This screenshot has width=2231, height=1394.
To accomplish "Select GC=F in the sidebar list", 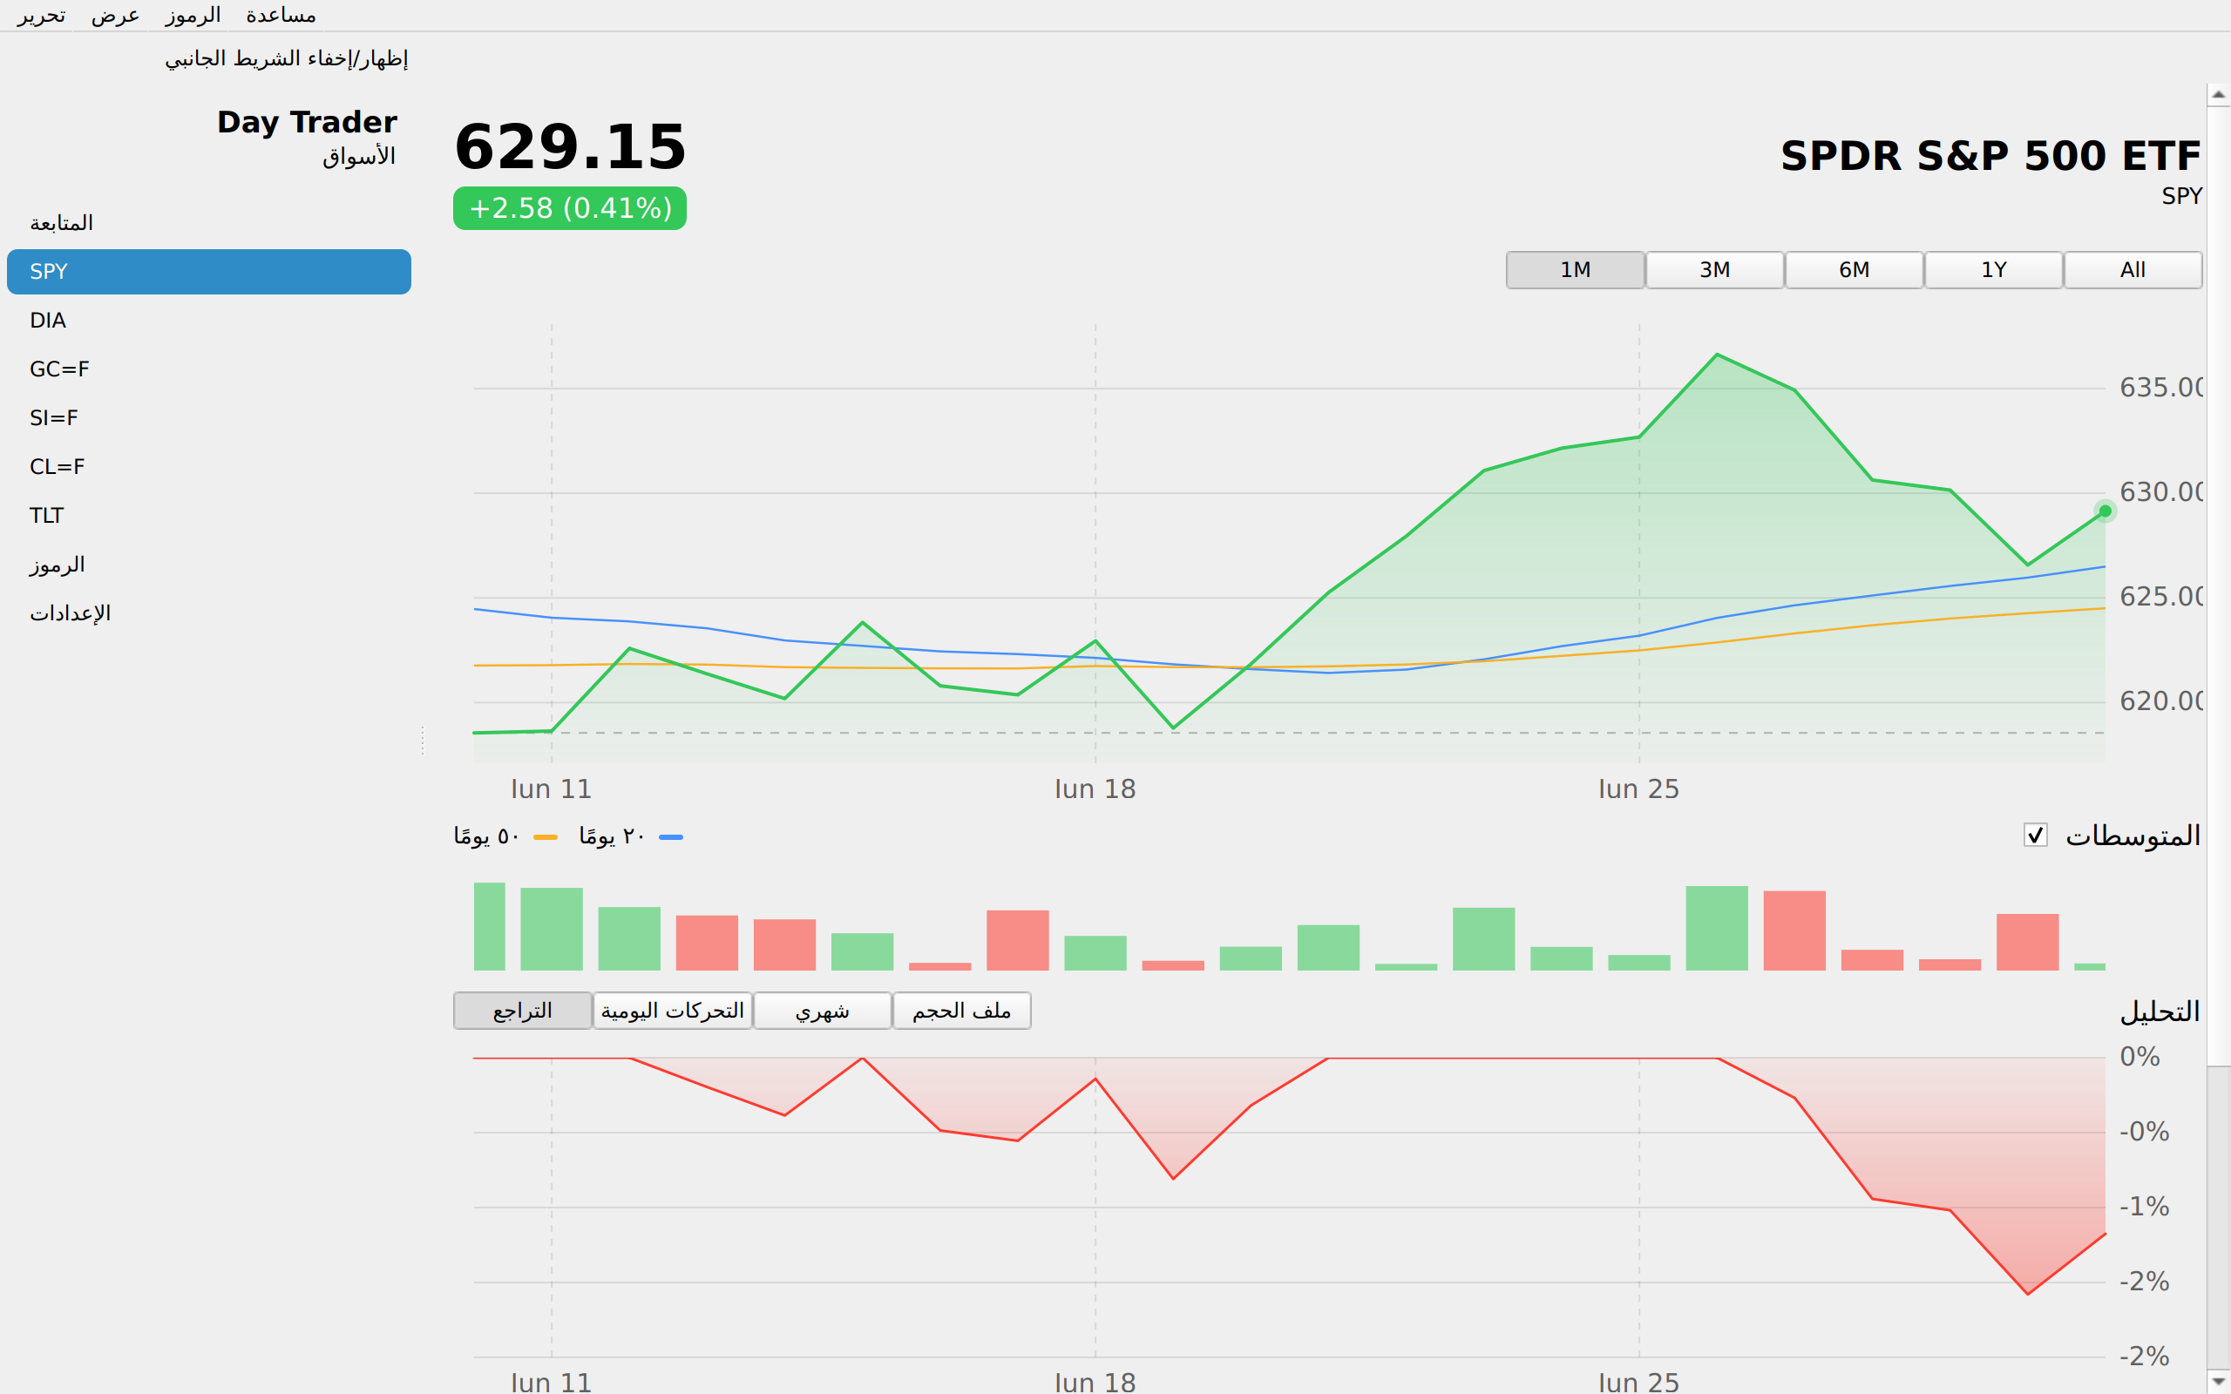I will click(209, 369).
